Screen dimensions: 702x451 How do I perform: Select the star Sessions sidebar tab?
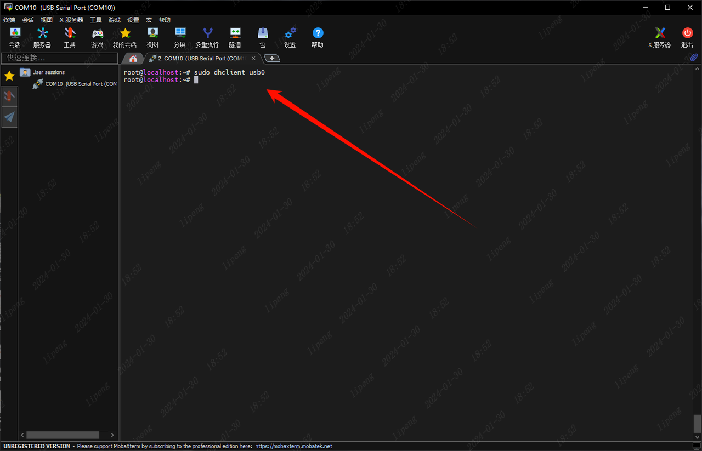(9, 76)
